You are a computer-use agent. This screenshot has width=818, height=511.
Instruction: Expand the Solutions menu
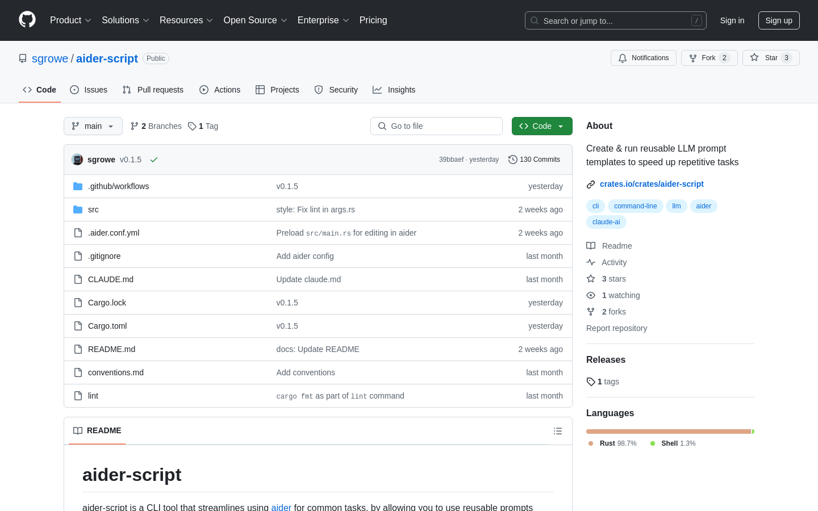[x=126, y=20]
